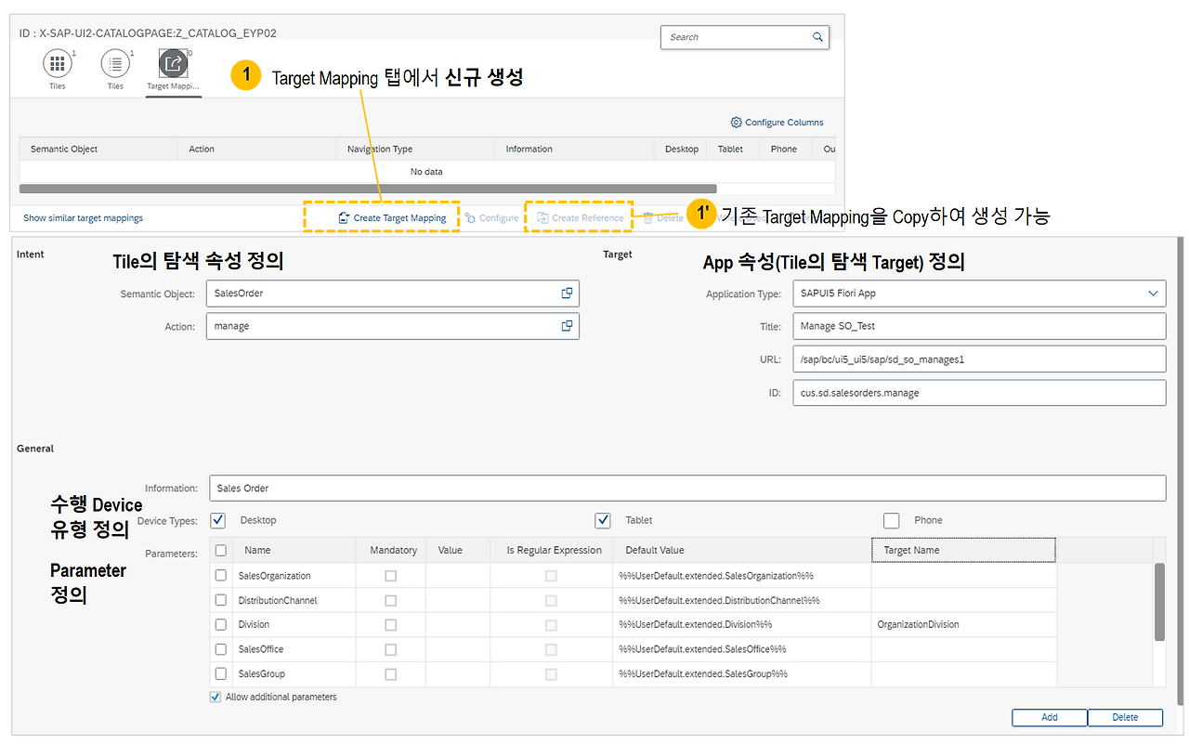The height and width of the screenshot is (744, 1189).
Task: Click the Configure button in the toolbar
Action: pyautogui.click(x=492, y=218)
